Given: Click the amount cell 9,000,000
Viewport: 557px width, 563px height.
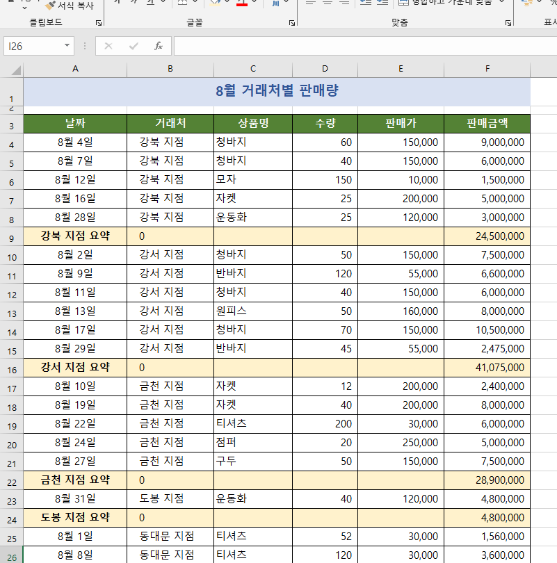Looking at the screenshot, I should tap(487, 142).
